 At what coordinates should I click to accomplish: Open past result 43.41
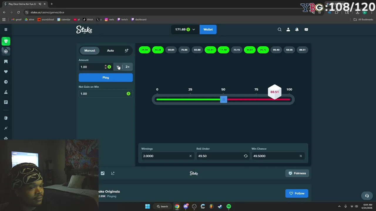210,50
